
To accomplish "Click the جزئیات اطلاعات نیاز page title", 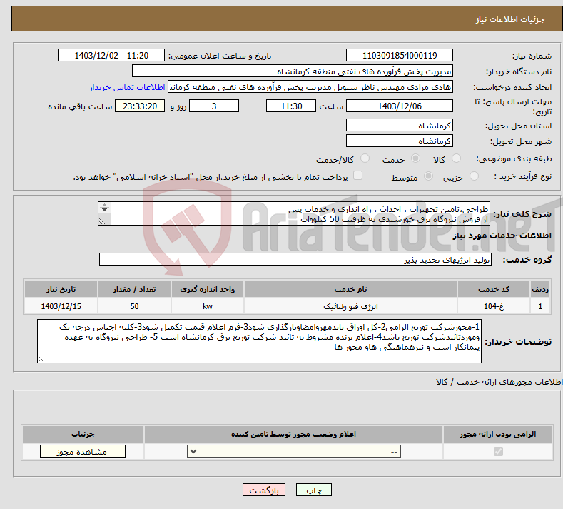I will click(510, 19).
